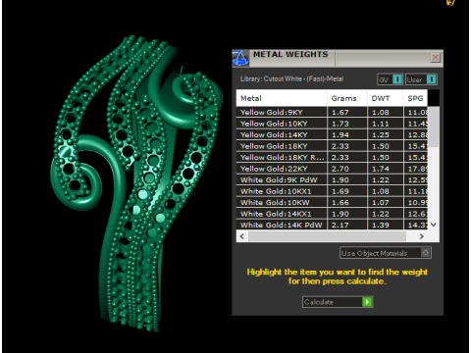Select the Yellow Gold:14KY row
The width and height of the screenshot is (471, 353).
pos(332,134)
